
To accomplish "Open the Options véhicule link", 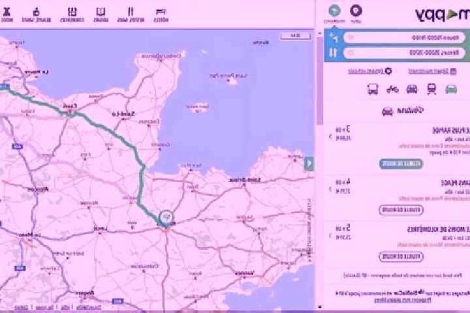I will 366,71.
